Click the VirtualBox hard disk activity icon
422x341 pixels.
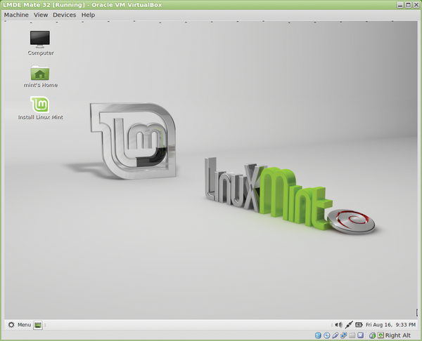pos(318,335)
